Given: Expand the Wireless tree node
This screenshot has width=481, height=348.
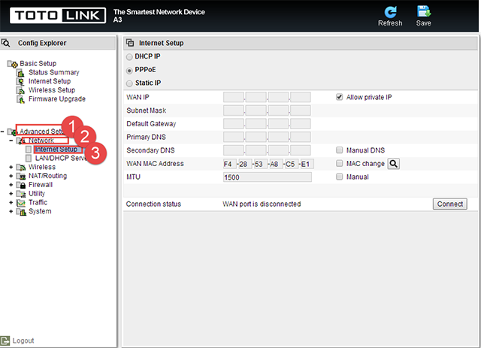Looking at the screenshot, I should pyautogui.click(x=11, y=168).
